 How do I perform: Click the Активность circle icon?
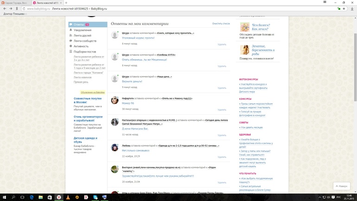coord(71,46)
